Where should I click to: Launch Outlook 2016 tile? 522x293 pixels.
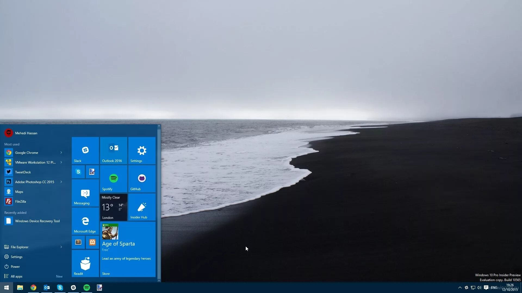114,150
